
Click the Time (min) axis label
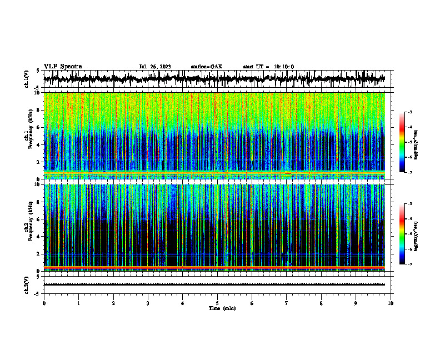coord(222,308)
